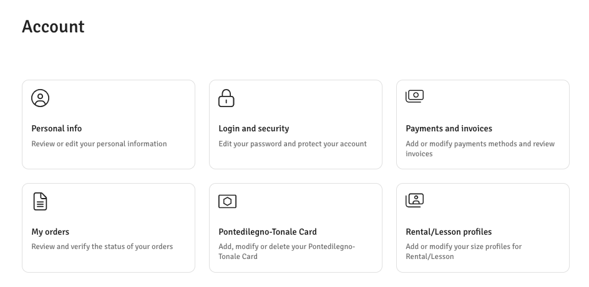This screenshot has height=287, width=589.
Task: Open the Rental/Lesson profiles heading
Action: coord(449,232)
